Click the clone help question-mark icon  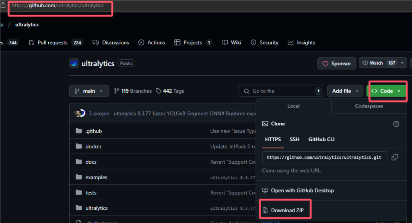pos(396,124)
